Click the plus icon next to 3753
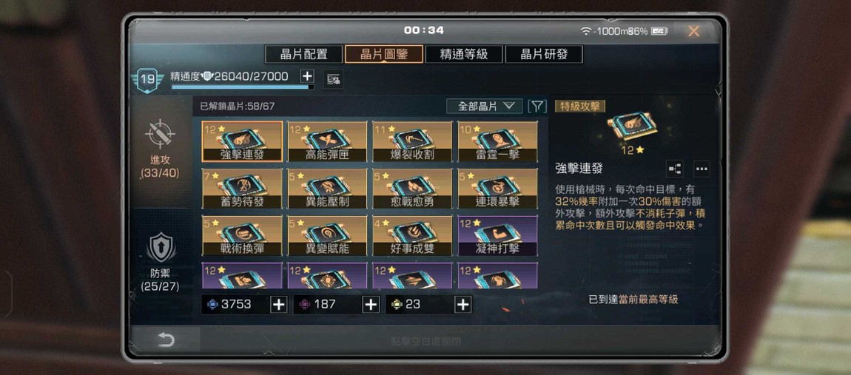This screenshot has height=375, width=851. 278,305
